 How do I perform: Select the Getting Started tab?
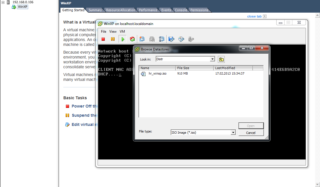(x=73, y=10)
